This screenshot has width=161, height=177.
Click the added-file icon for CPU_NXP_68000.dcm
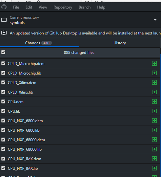(x=154, y=140)
